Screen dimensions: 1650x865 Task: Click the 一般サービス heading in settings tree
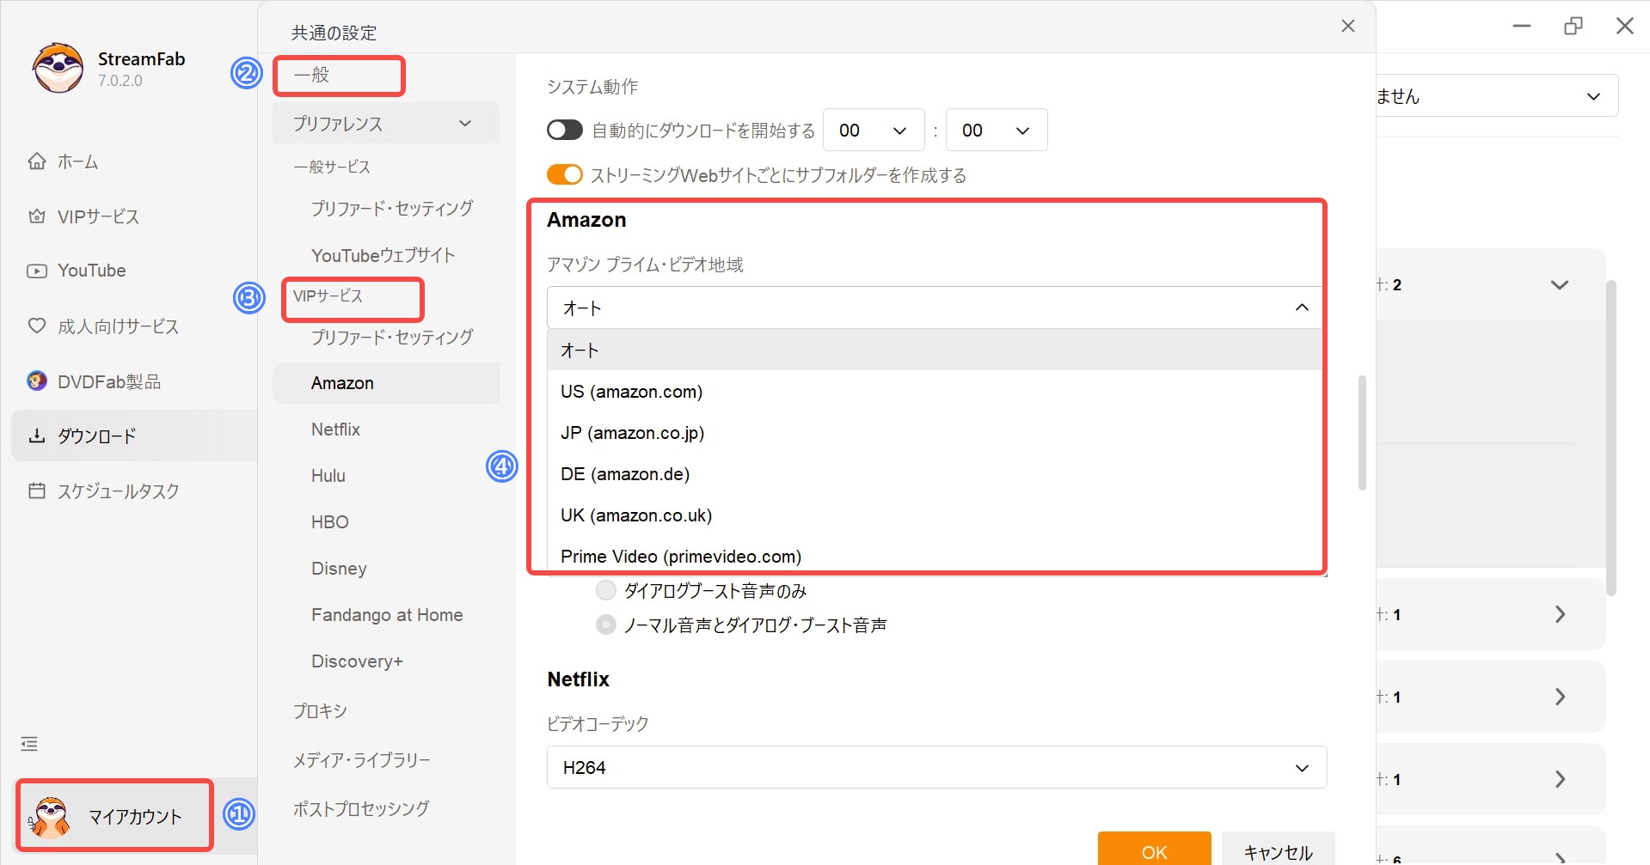(332, 167)
